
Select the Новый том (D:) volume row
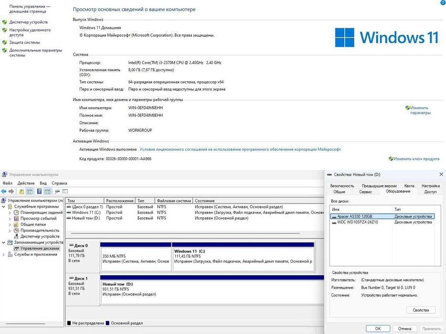tap(195, 218)
